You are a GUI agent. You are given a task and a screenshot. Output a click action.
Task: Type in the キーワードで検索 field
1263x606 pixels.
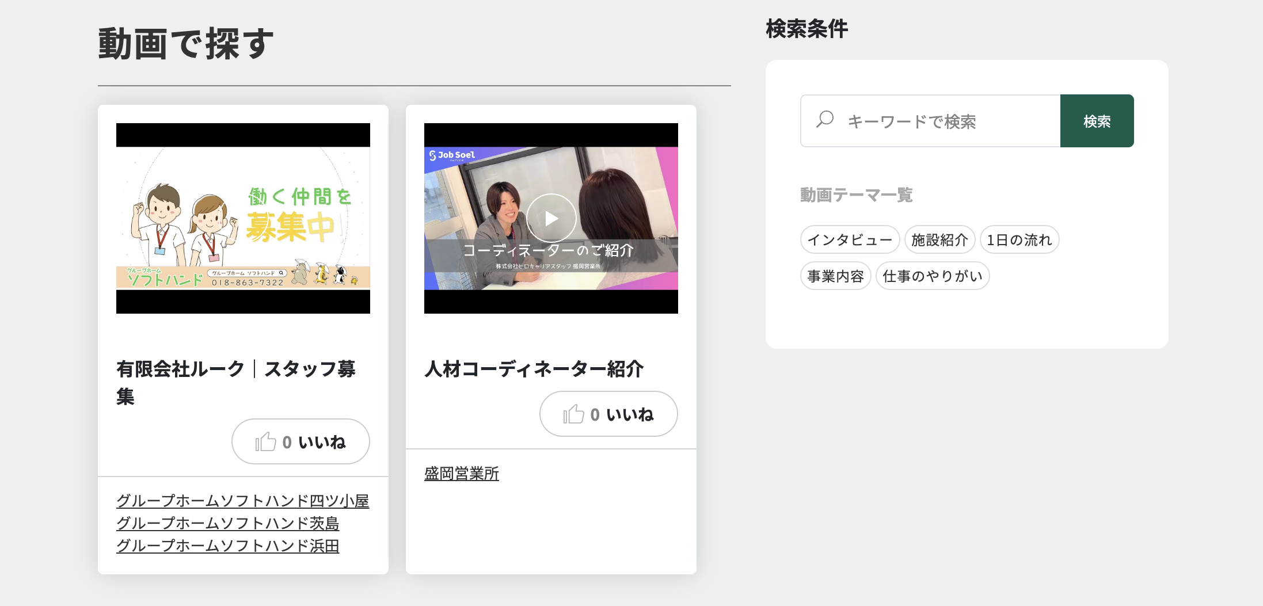[950, 121]
